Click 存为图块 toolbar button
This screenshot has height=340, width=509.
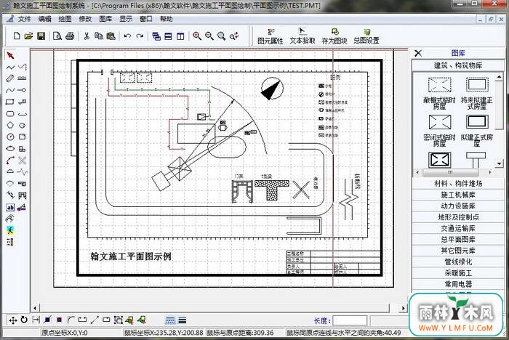pos(334,36)
